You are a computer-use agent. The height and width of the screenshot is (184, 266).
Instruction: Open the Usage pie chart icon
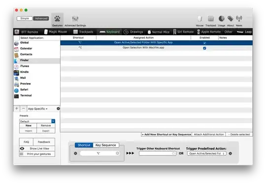221,19
